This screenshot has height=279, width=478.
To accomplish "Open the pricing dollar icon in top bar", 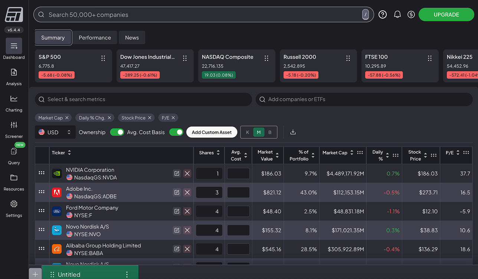I will click(411, 14).
